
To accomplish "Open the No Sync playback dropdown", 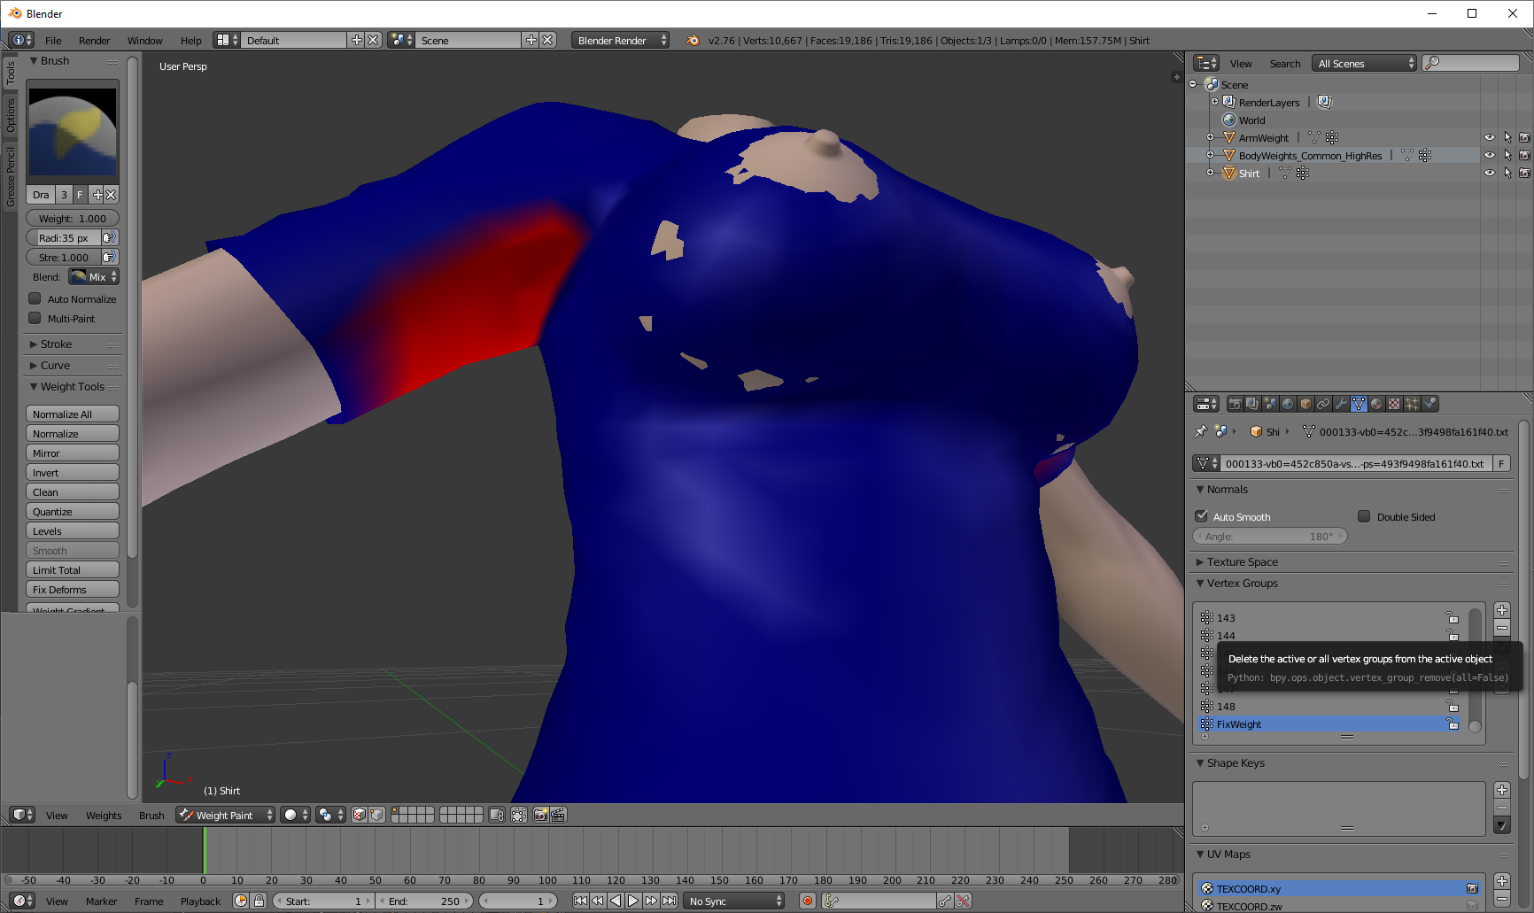I will 735,901.
